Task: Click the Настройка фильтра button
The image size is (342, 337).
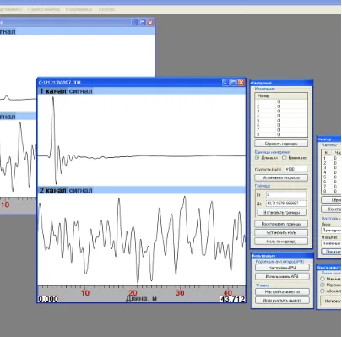Action: click(282, 292)
